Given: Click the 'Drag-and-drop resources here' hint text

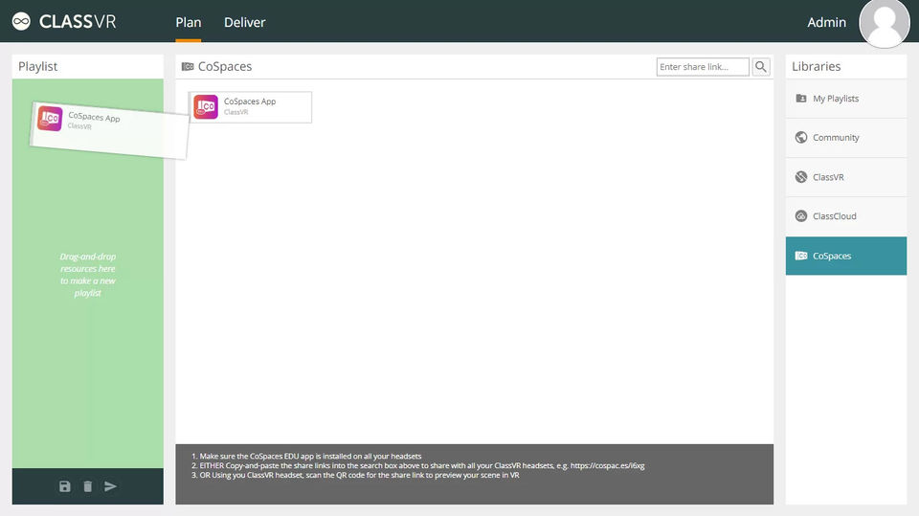Looking at the screenshot, I should pyautogui.click(x=88, y=275).
